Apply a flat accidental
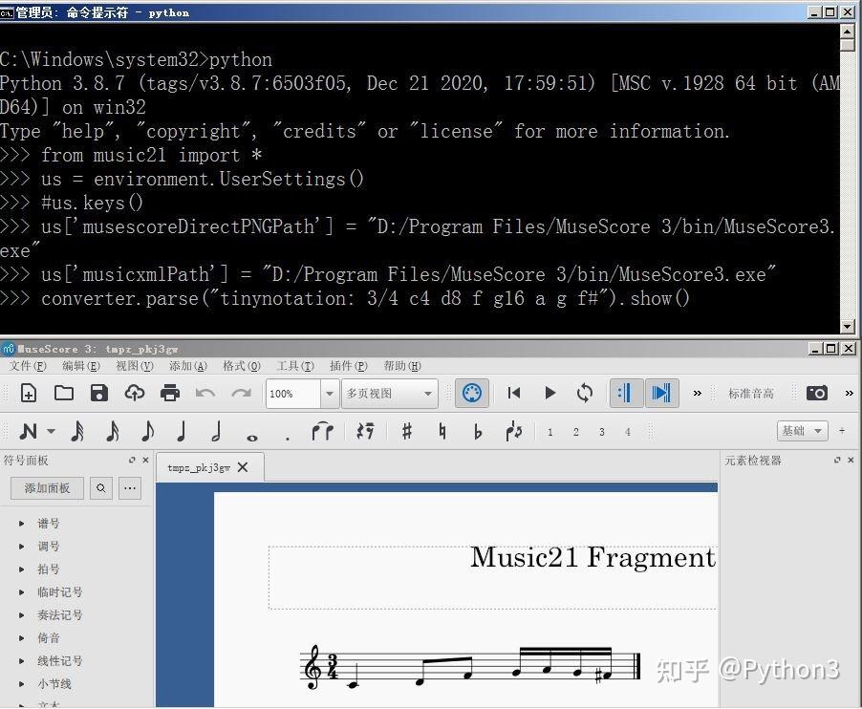 (478, 431)
